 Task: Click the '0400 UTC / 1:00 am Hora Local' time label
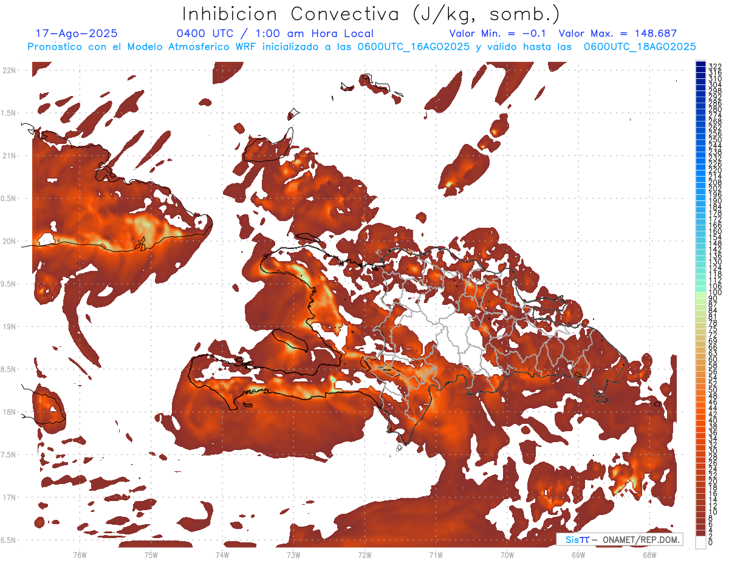click(x=275, y=33)
